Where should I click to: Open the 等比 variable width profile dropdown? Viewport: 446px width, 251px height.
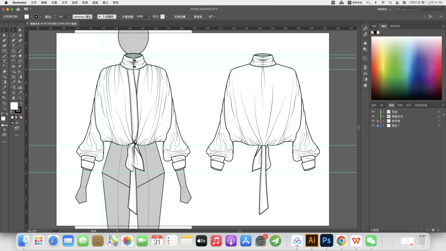click(x=94, y=17)
